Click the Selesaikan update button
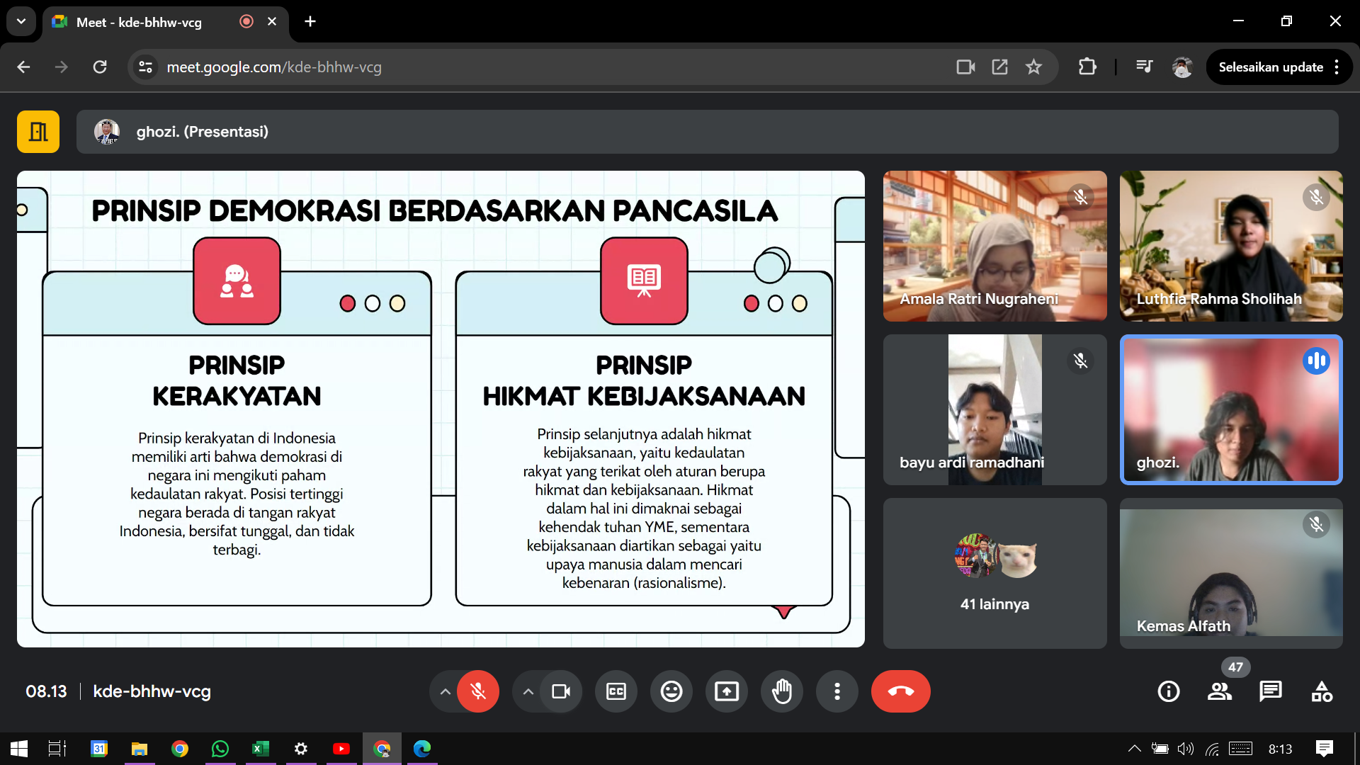 (x=1270, y=67)
